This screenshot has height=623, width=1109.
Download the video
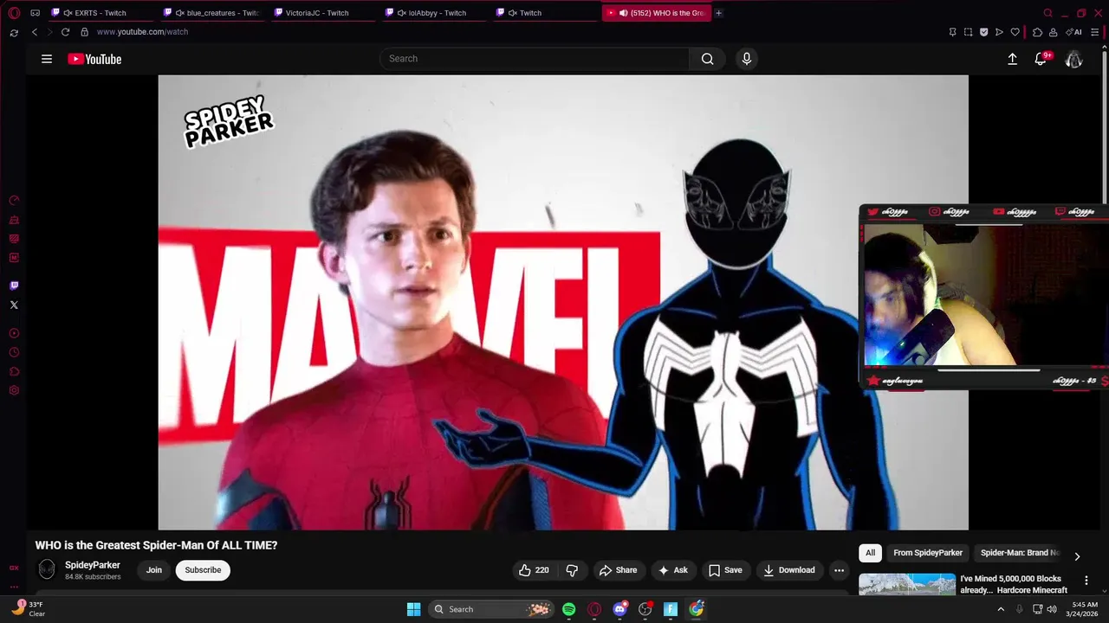(x=789, y=570)
